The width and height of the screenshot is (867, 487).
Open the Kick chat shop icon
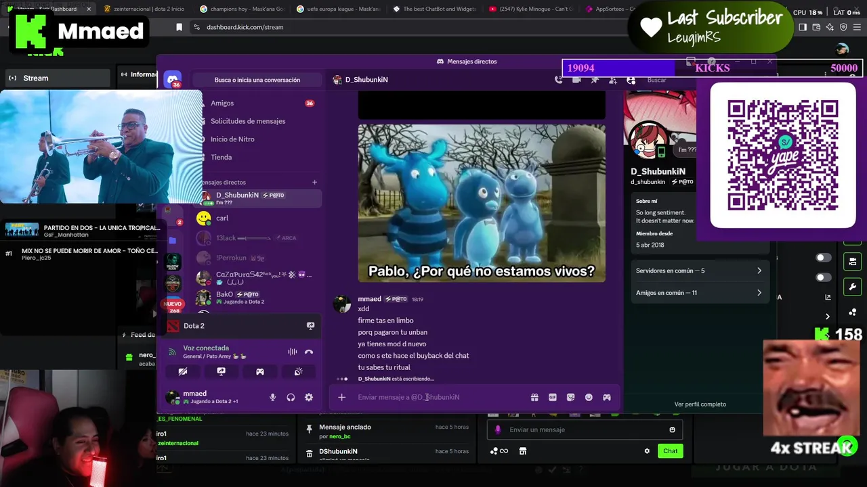(522, 451)
